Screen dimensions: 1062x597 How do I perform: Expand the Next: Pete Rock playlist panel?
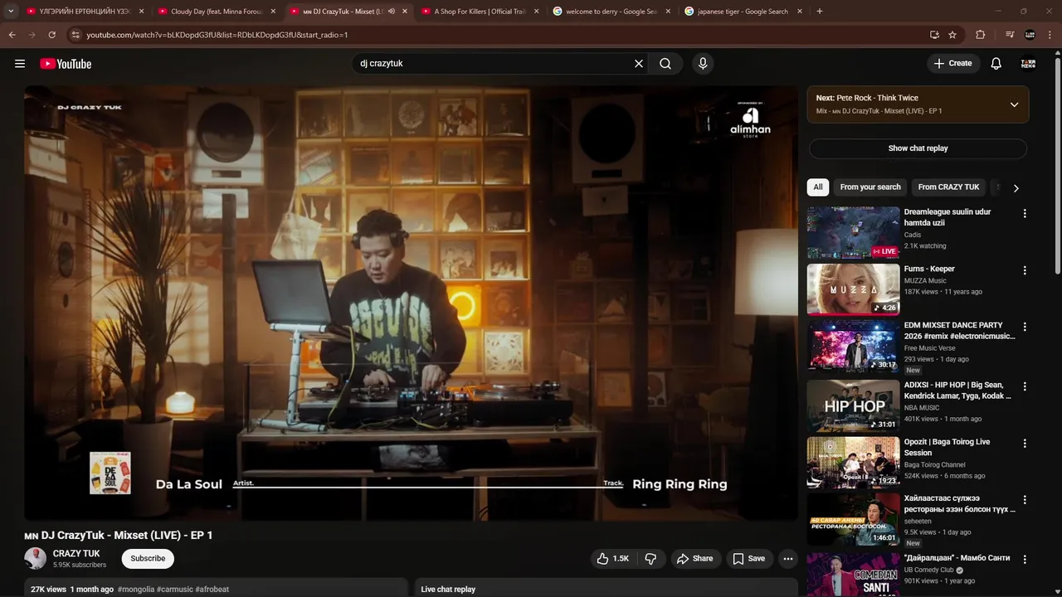pos(1014,104)
